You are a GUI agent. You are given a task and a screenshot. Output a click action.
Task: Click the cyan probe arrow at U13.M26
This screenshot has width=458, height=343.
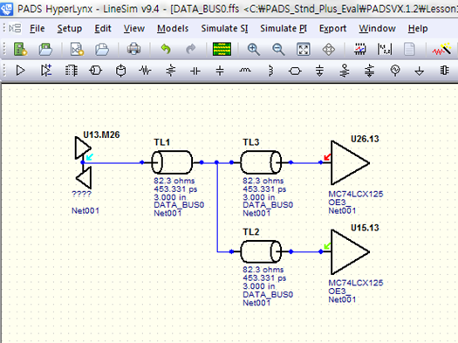(x=89, y=157)
